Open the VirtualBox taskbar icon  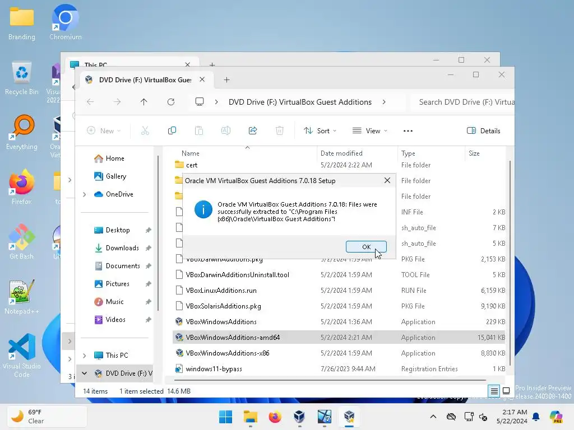click(x=299, y=417)
